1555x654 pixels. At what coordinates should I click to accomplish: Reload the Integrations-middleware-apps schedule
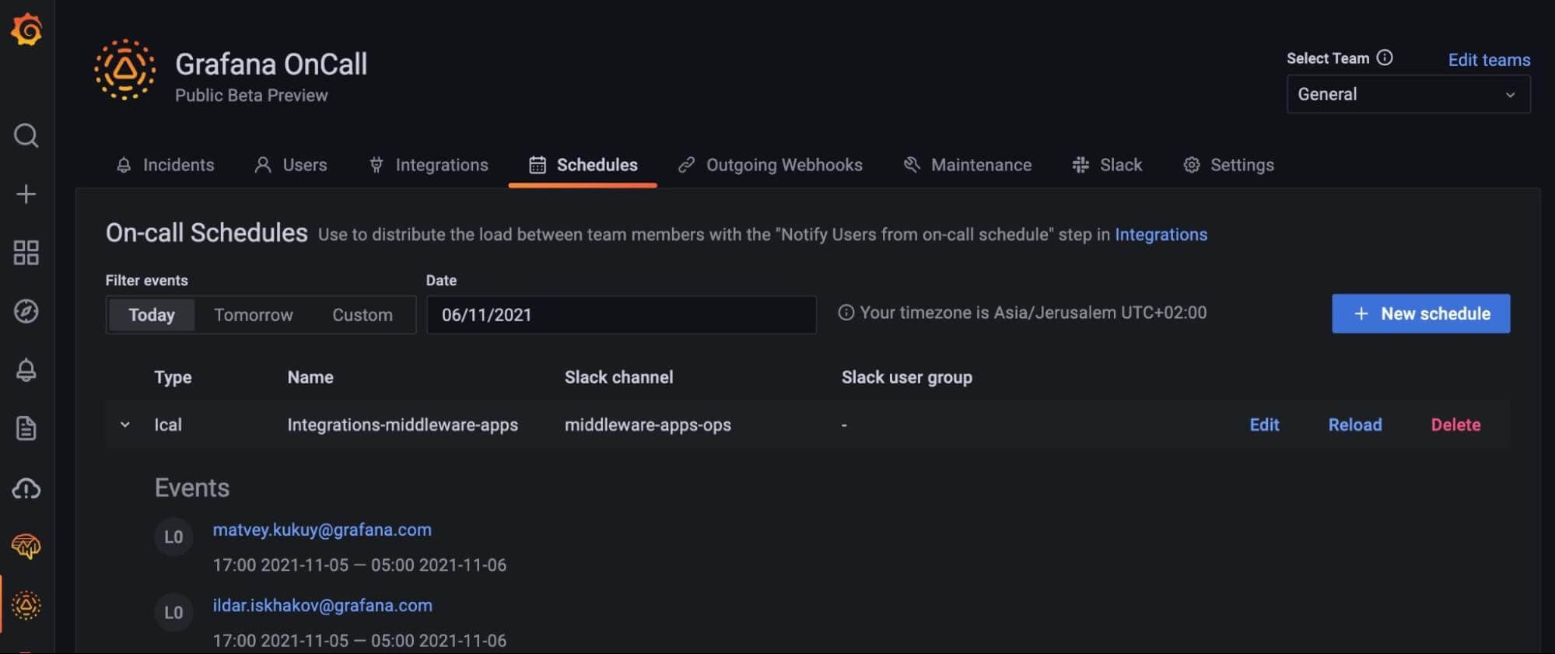coord(1355,425)
